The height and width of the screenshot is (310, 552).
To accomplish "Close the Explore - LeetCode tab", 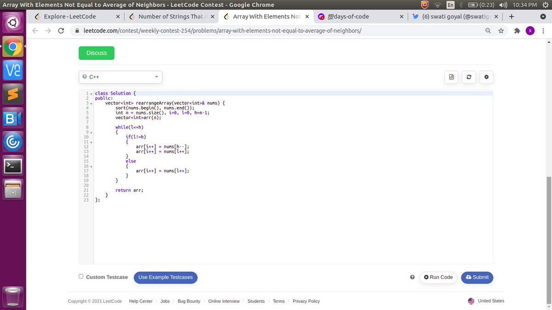I will [x=118, y=17].
